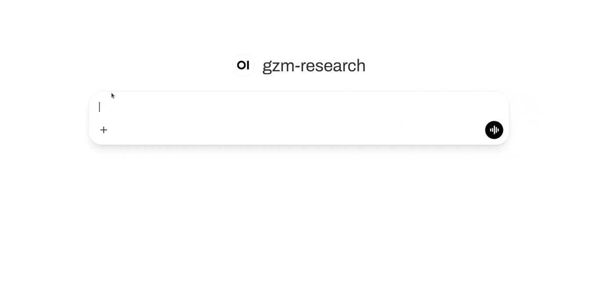
Task: Tap the gzm-research heading text
Action: (x=314, y=66)
